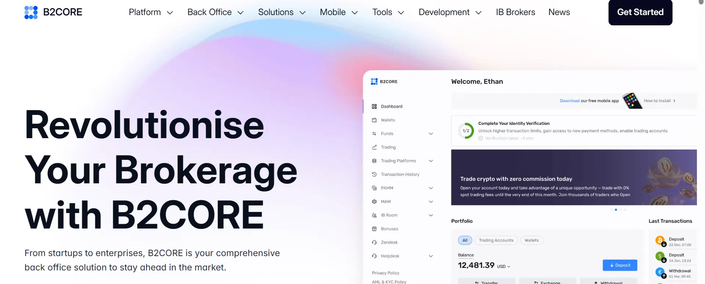705x284 pixels.
Task: Click the page's vertical scrollbar thumb
Action: (701, 2)
